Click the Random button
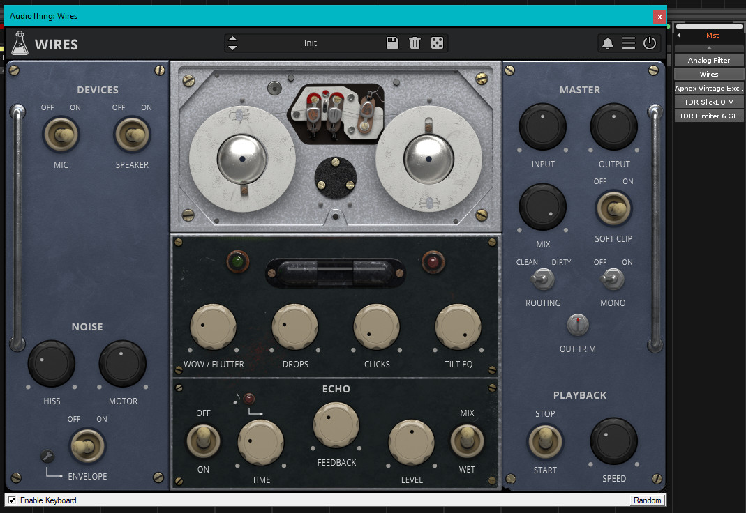The image size is (746, 513). pyautogui.click(x=647, y=500)
